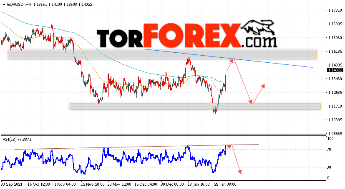Select the RSI 70 level label
This screenshot has height=189, width=345.
click(x=329, y=150)
